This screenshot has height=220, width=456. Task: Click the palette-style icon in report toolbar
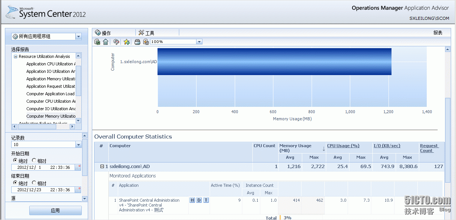[x=116, y=42]
